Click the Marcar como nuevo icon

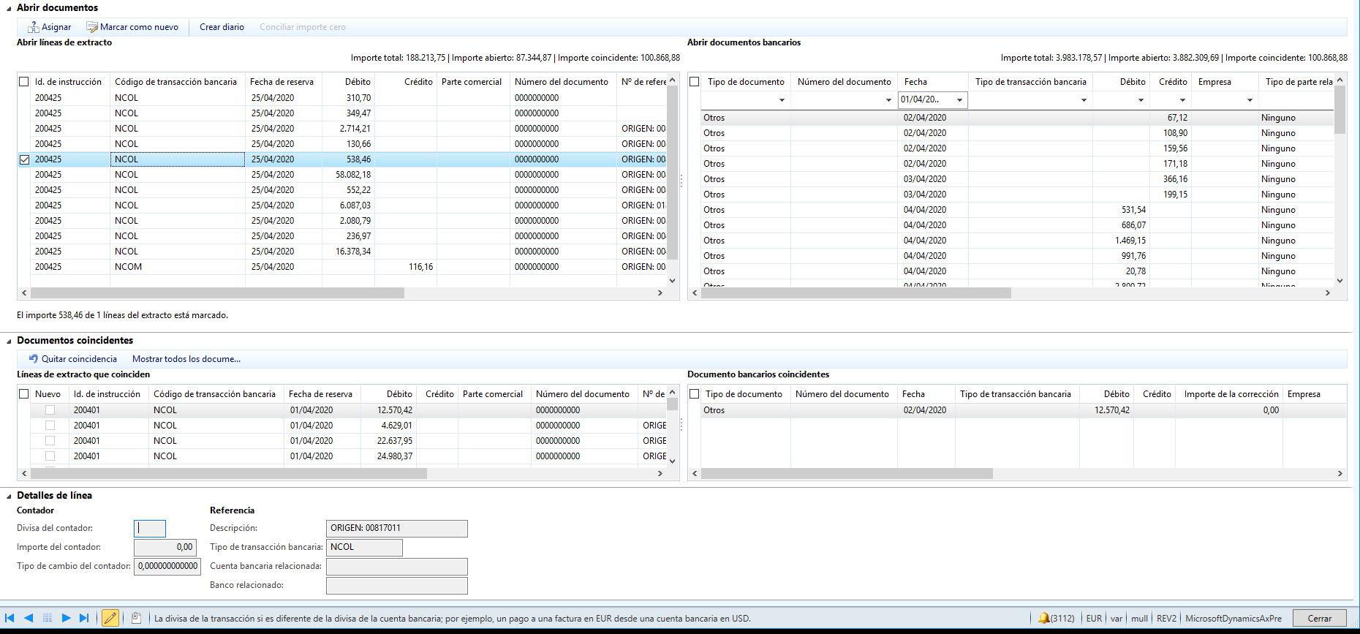click(x=92, y=27)
